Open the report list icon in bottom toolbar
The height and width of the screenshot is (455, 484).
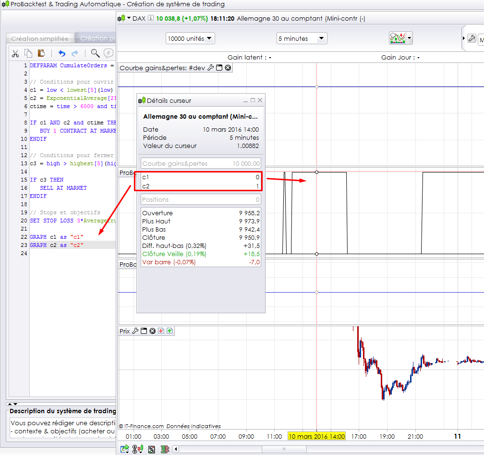tap(152, 449)
